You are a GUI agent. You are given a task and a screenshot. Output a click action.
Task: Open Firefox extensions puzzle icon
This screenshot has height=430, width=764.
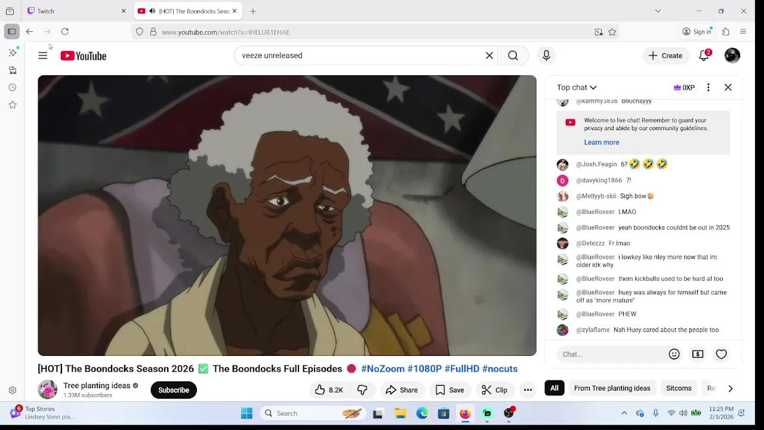tap(726, 32)
